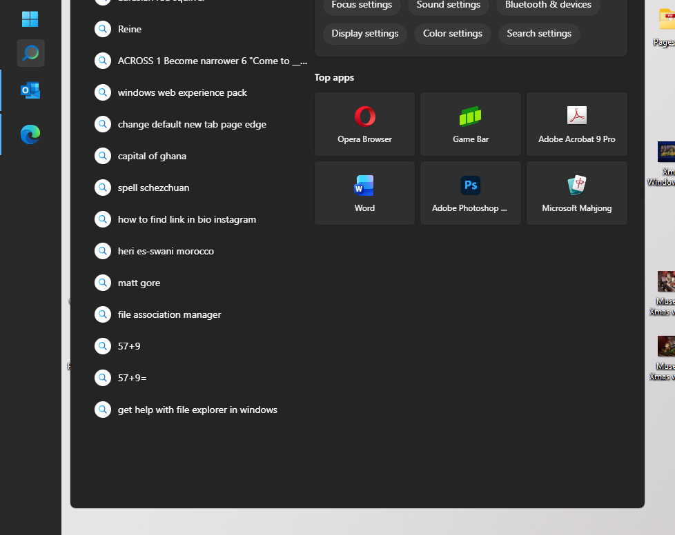Image resolution: width=675 pixels, height=535 pixels.
Task: Launch Microsoft Edge from the taskbar
Action: 30,134
